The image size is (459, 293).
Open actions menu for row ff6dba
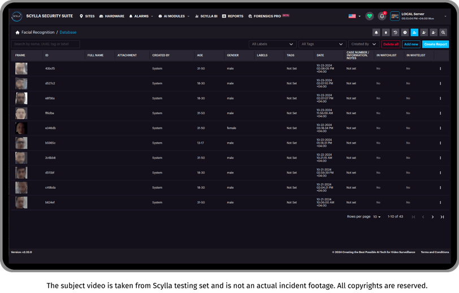coord(440,113)
